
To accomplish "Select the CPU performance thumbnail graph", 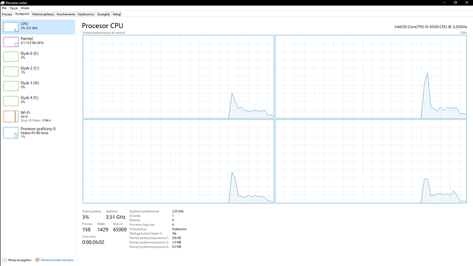I will (11, 27).
